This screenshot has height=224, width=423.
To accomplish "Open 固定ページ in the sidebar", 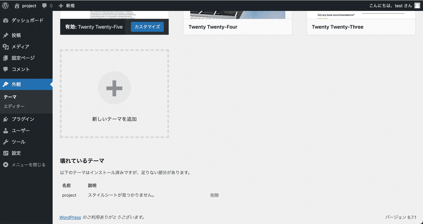I will point(23,58).
